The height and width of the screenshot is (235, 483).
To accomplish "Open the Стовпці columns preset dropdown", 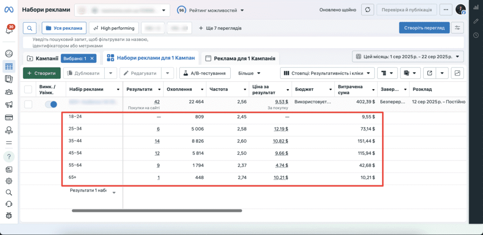I will point(327,73).
